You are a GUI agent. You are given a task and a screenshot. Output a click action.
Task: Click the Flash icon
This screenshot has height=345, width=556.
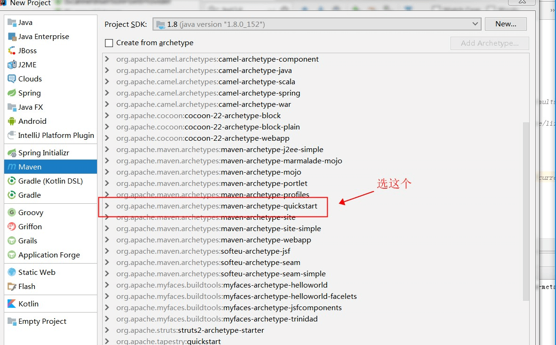pyautogui.click(x=12, y=287)
